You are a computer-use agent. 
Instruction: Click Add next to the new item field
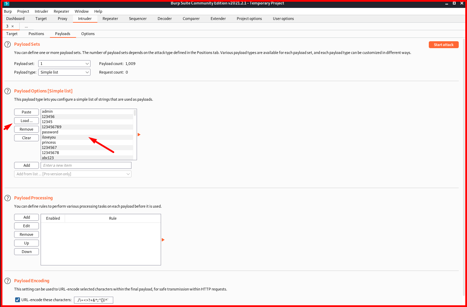point(26,165)
